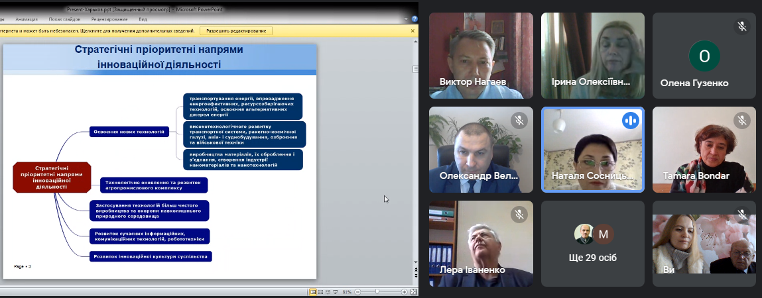Select the 'високотехнологічного розвитку' text box

pos(245,134)
